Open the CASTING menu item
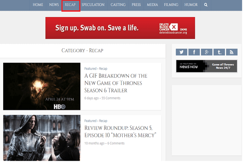Image resolution: width=243 pixels, height=162 pixels. (x=118, y=5)
